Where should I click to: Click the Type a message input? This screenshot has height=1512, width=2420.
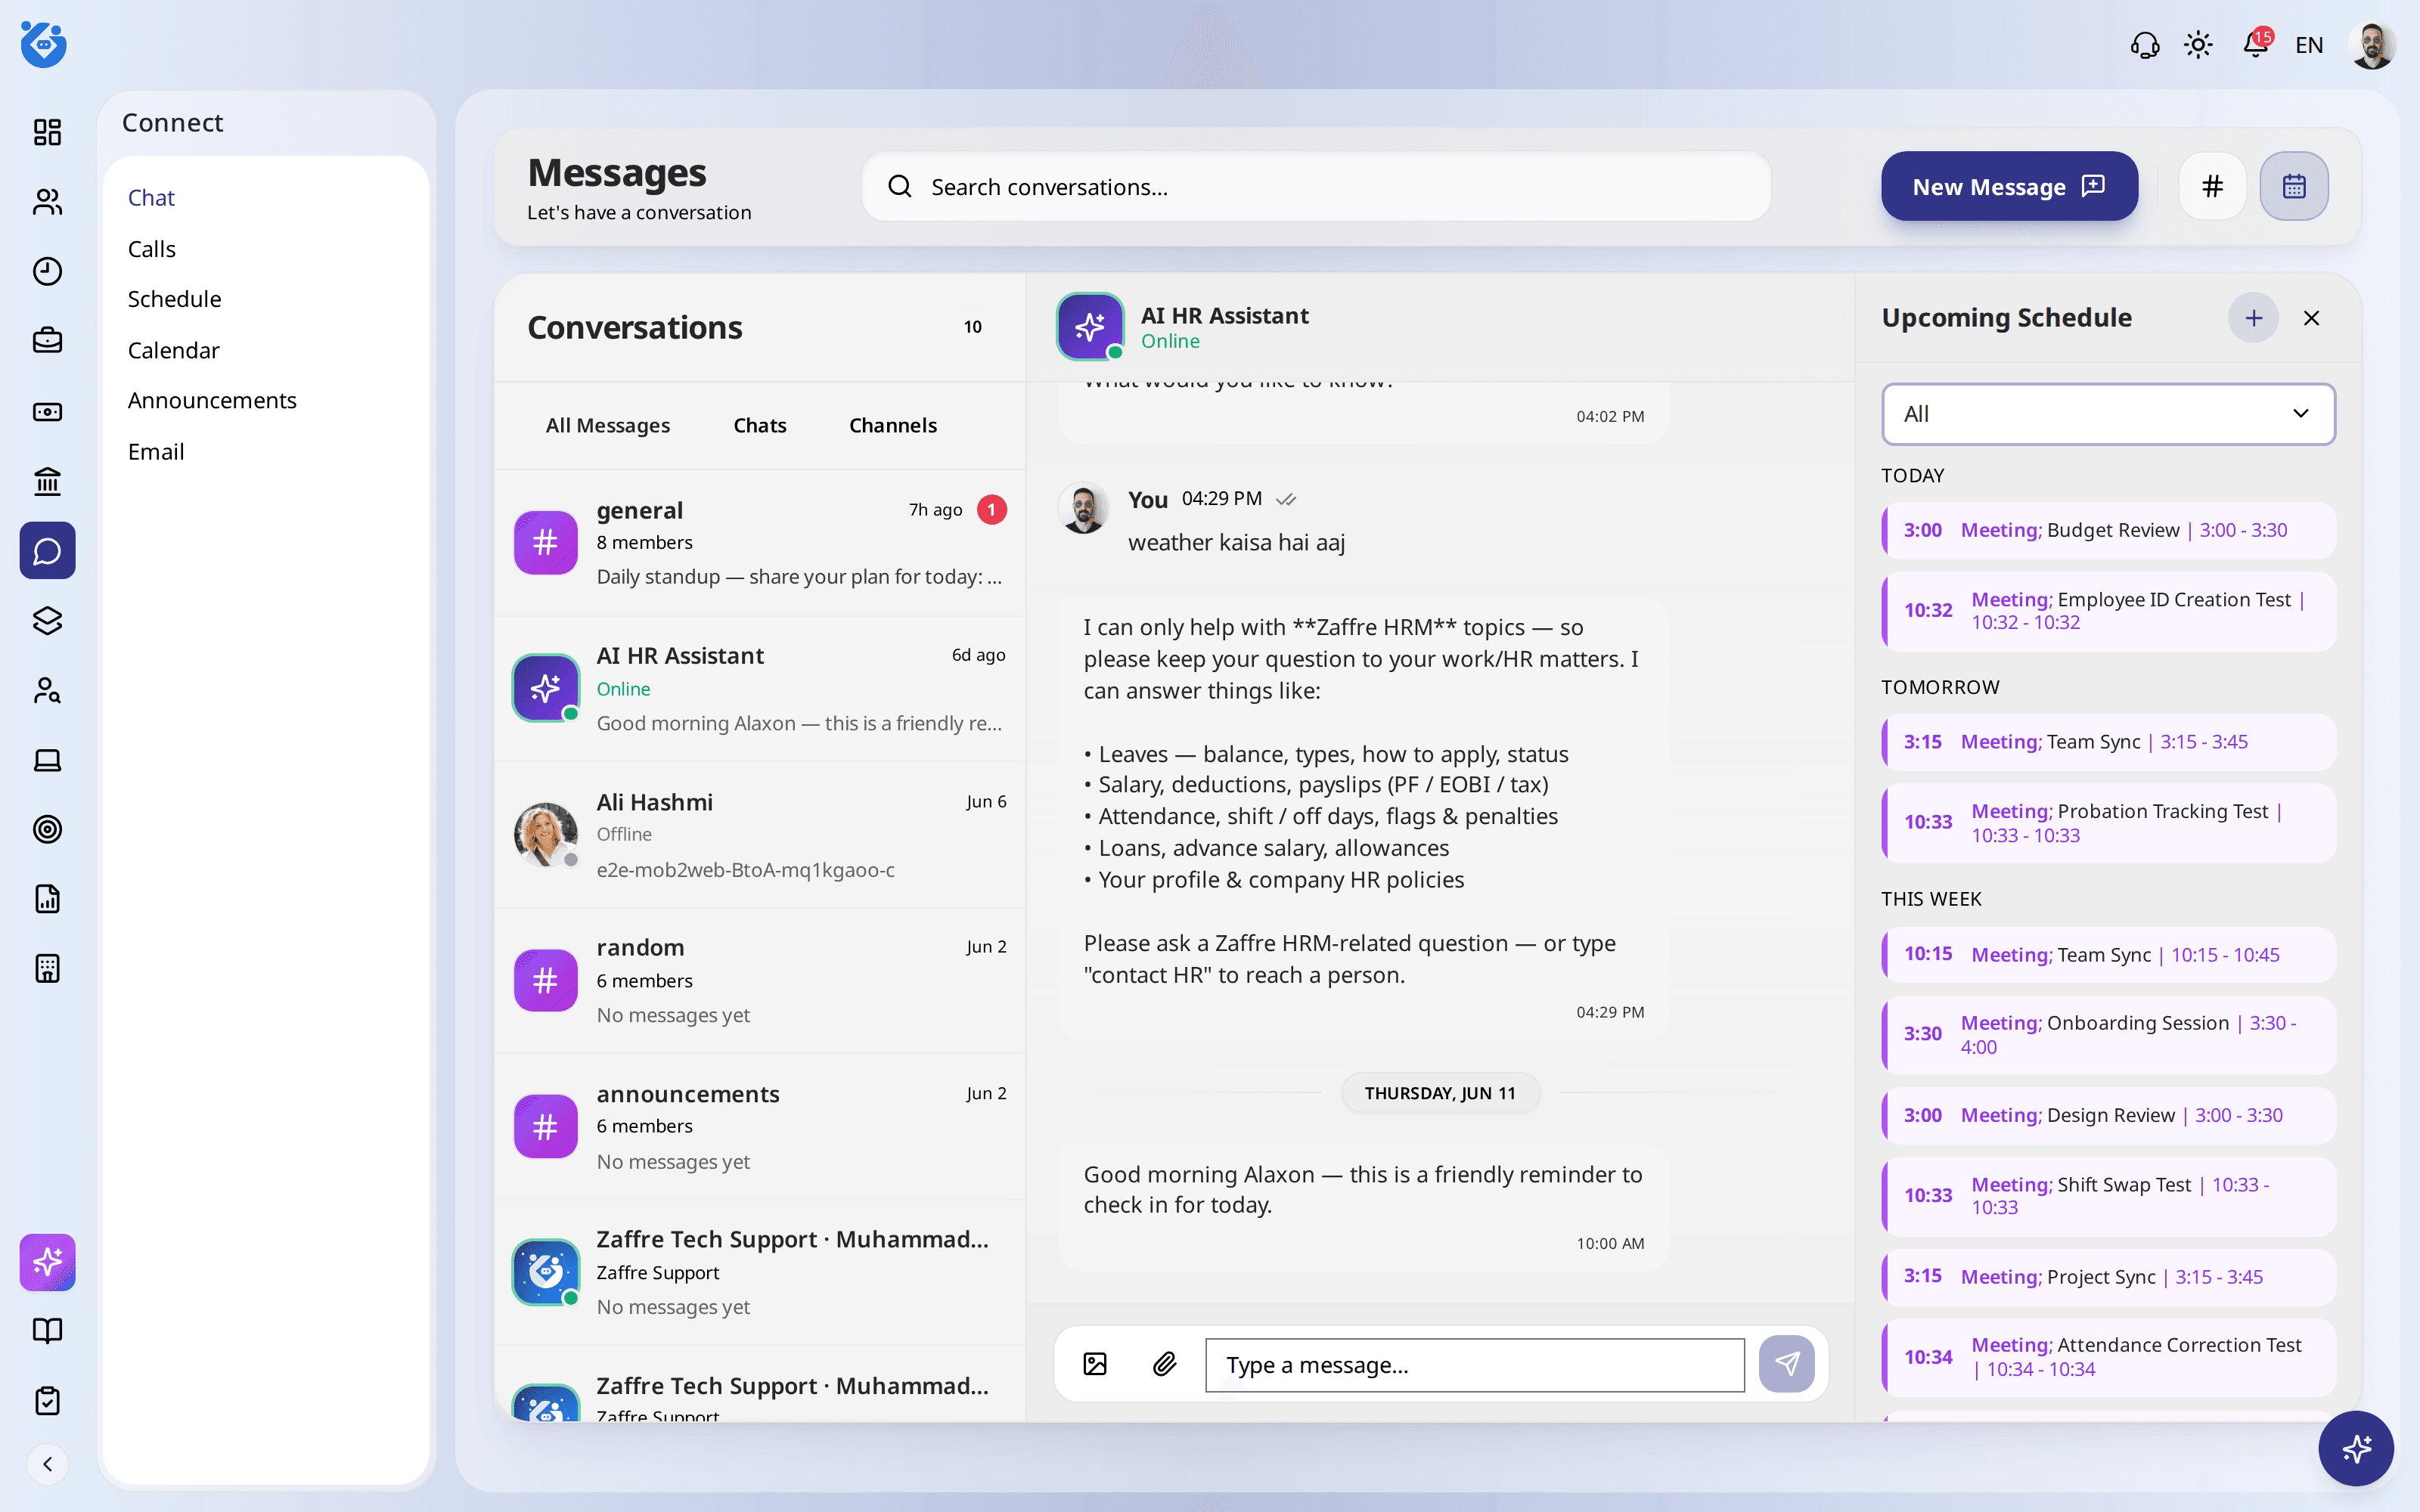point(1474,1365)
